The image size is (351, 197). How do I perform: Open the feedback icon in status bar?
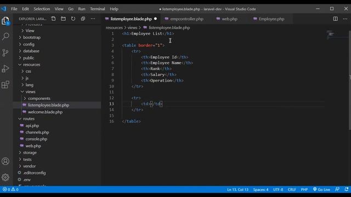(337, 189)
